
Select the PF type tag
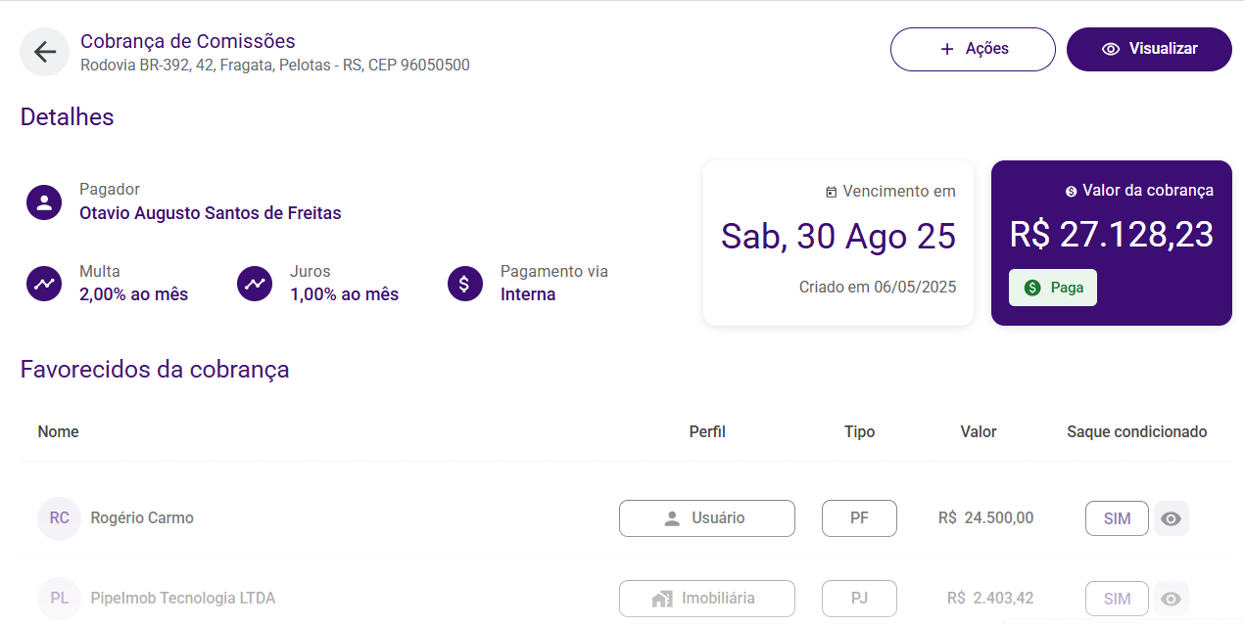[859, 518]
